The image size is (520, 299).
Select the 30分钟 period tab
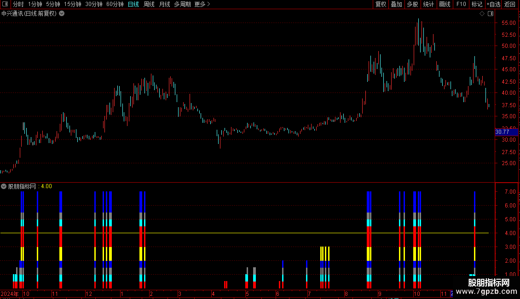click(94, 4)
